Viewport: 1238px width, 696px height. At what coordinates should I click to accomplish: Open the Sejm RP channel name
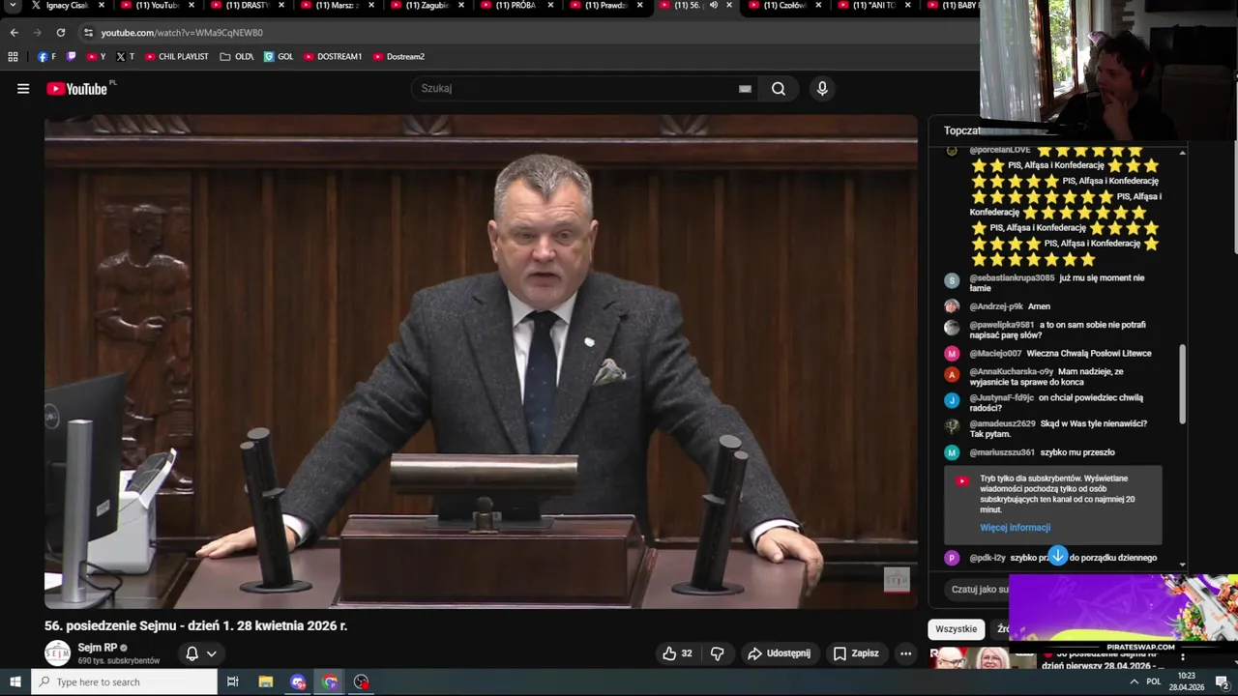coord(98,648)
